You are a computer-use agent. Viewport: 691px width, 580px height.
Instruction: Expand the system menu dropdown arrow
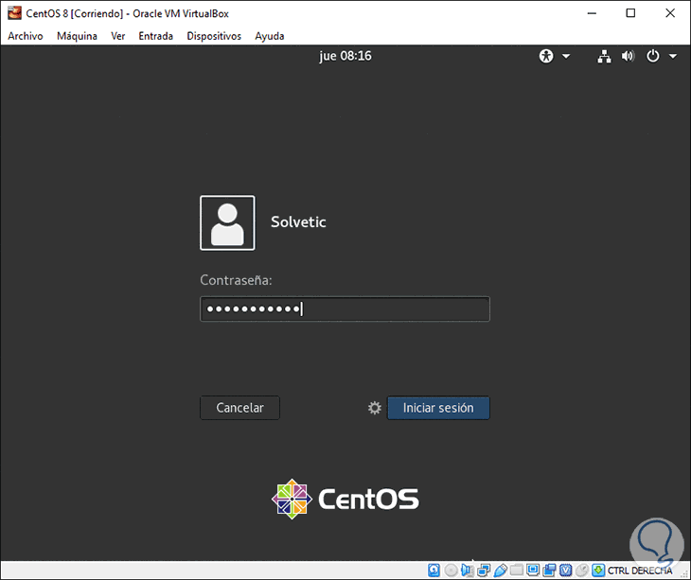[x=673, y=56]
